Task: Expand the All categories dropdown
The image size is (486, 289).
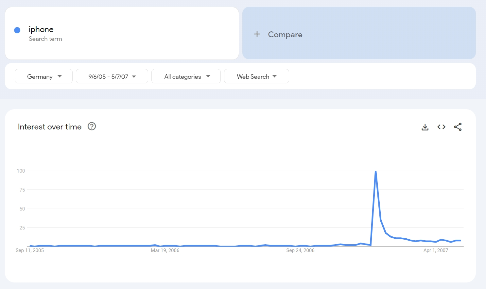Action: point(186,76)
